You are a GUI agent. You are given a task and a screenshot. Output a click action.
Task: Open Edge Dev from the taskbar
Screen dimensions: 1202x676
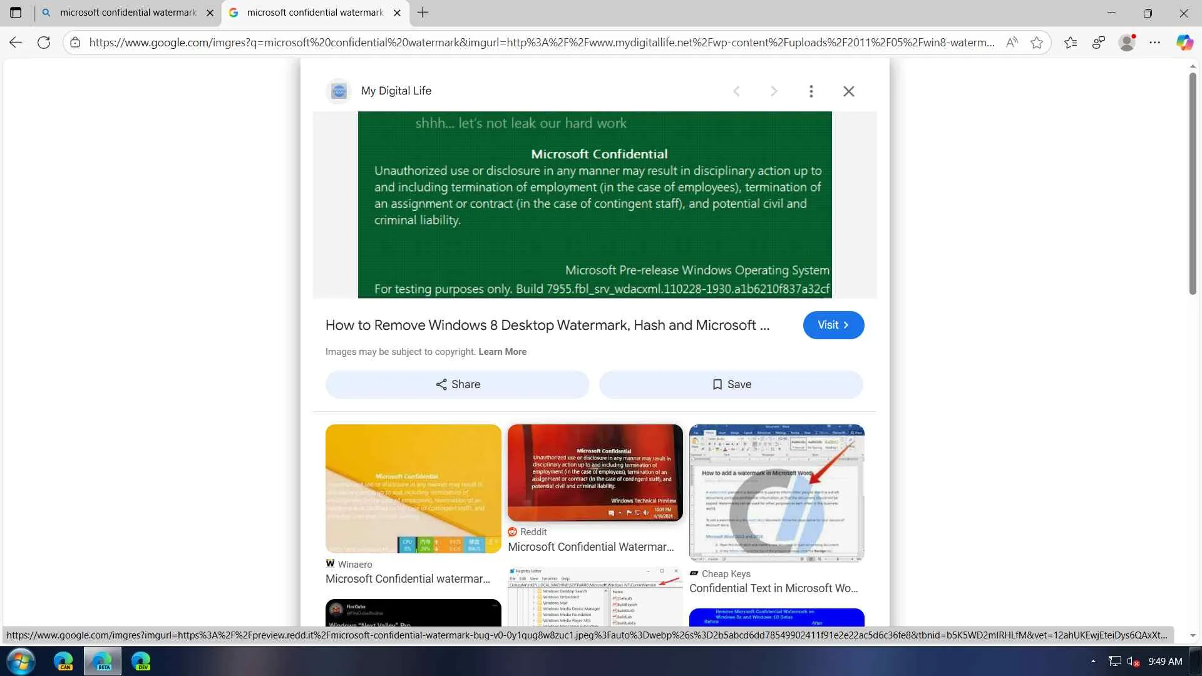click(x=141, y=661)
